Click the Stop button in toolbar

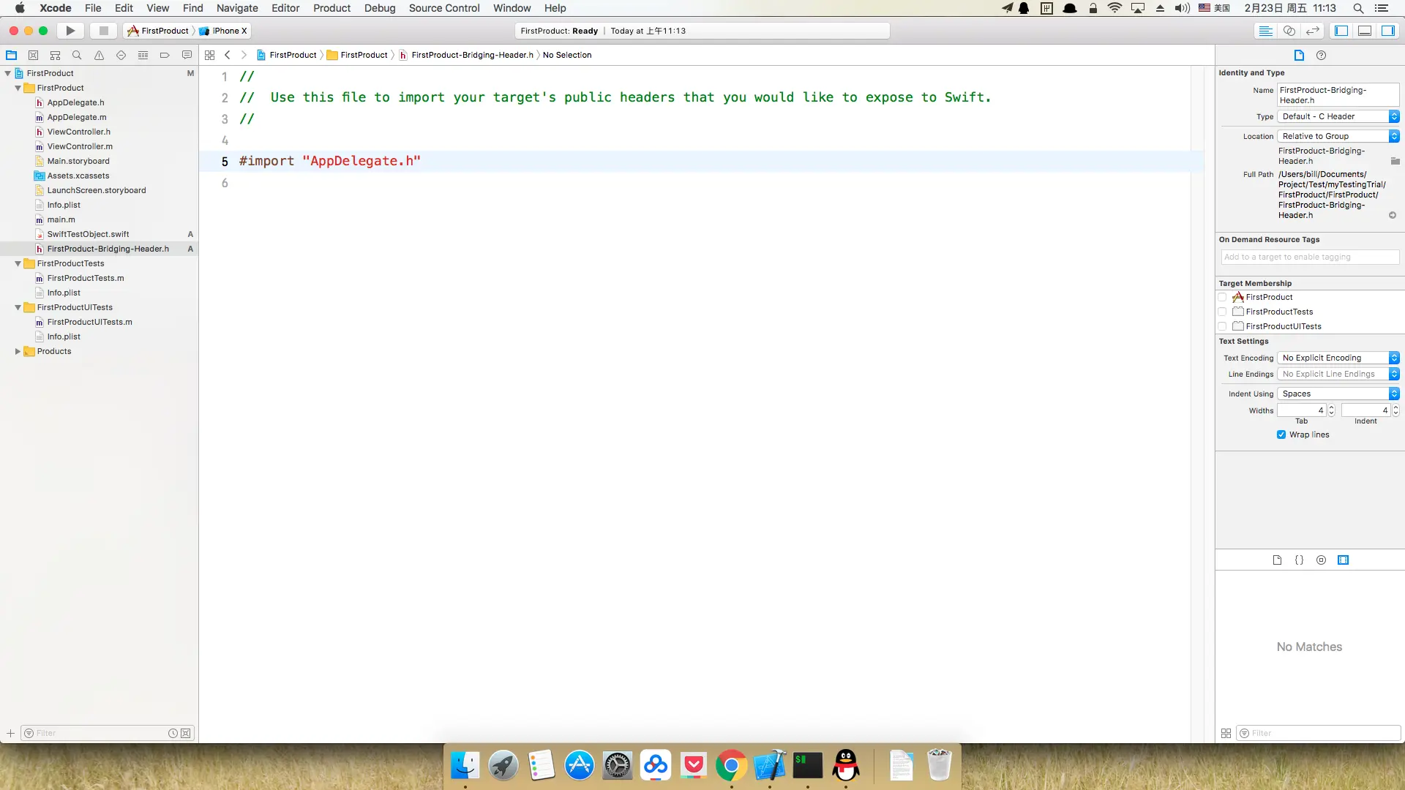103,31
